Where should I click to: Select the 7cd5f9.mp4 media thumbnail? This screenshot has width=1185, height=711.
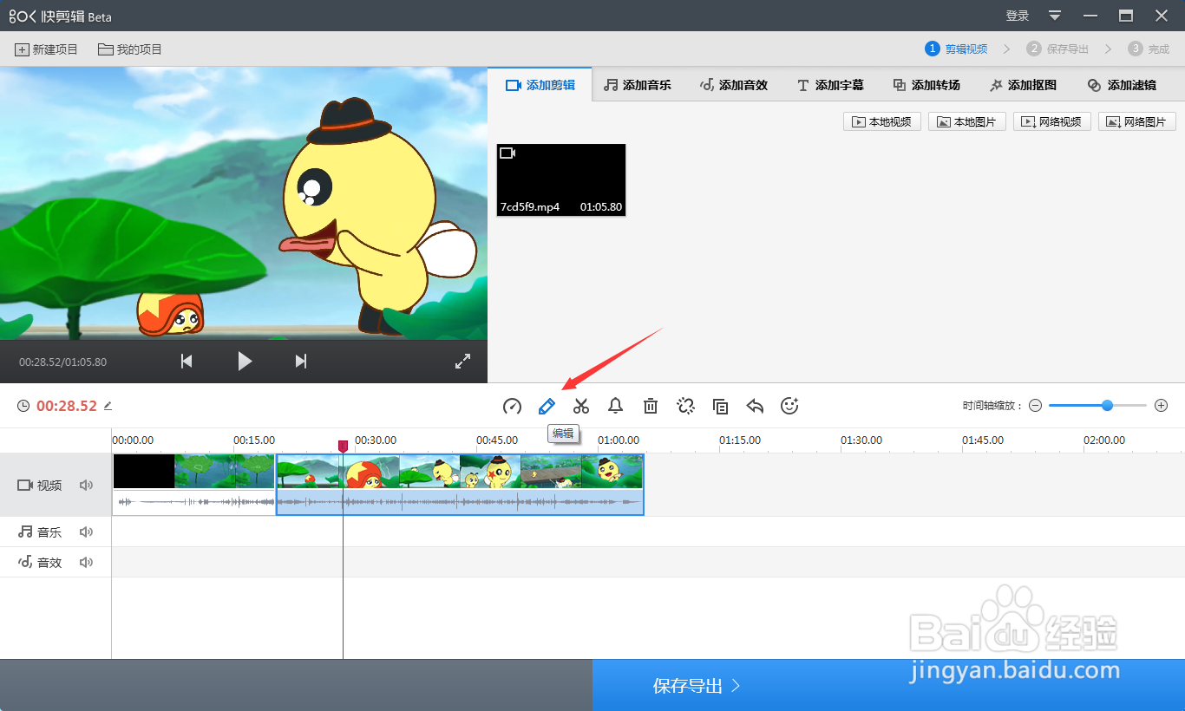pos(561,180)
